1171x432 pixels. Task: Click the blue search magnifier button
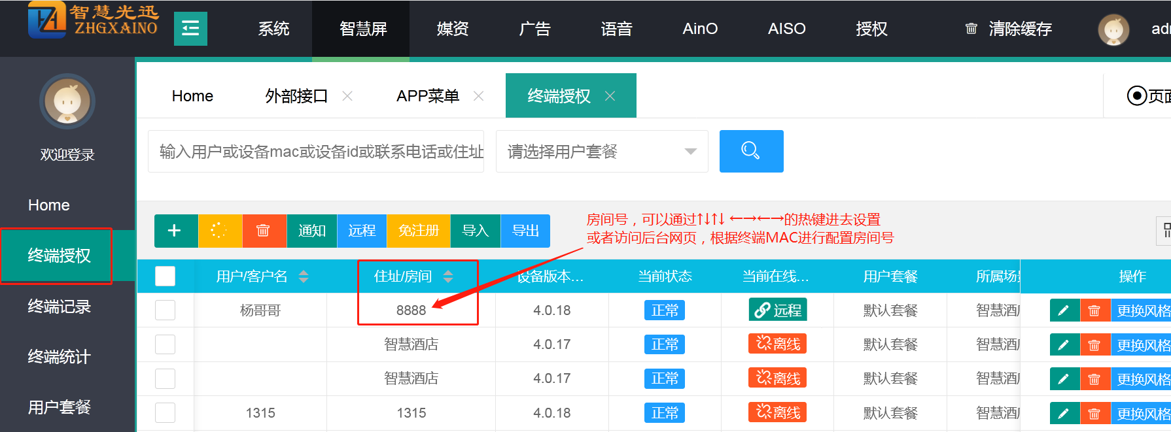(x=751, y=151)
